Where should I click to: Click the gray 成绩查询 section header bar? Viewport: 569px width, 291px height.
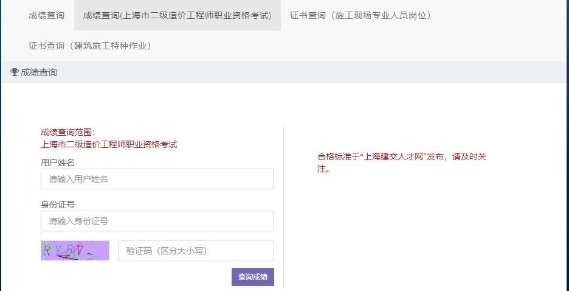click(304, 72)
